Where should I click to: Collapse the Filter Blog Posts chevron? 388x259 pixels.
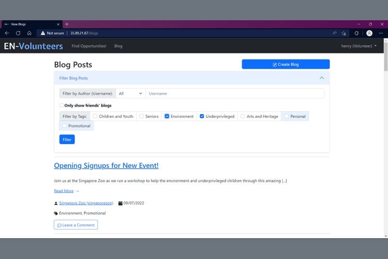click(x=322, y=78)
